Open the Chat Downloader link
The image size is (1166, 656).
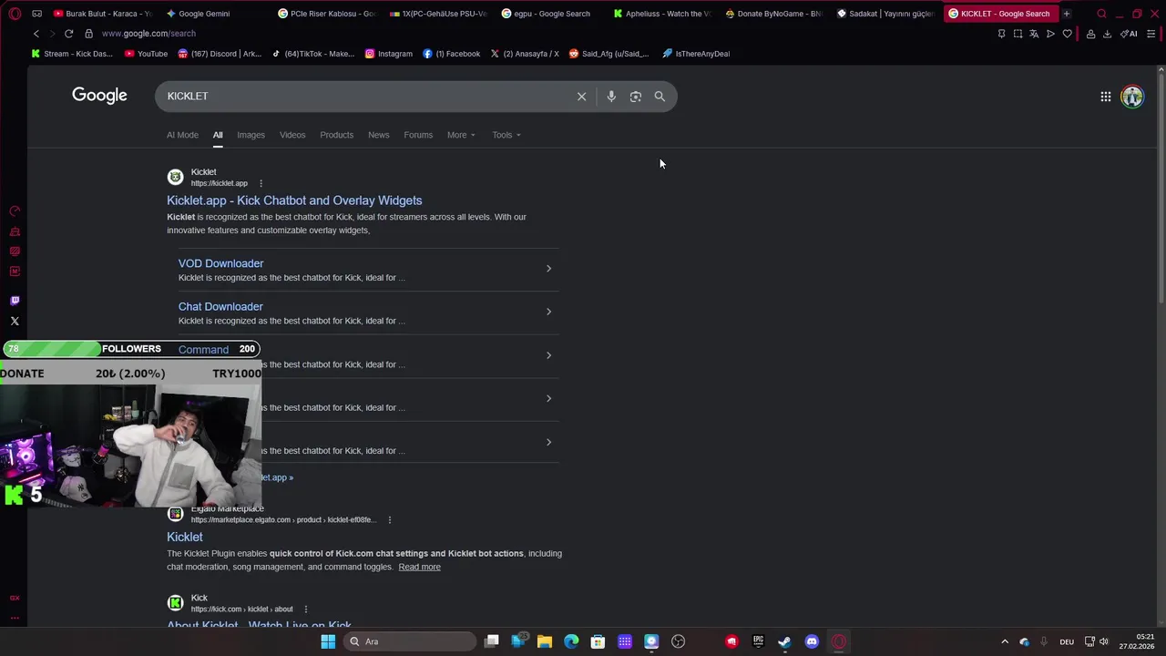click(x=220, y=307)
